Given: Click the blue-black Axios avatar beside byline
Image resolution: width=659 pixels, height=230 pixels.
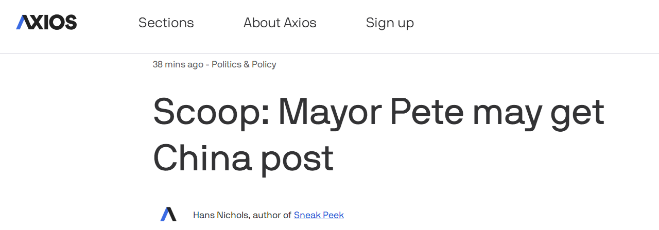Looking at the screenshot, I should click(168, 215).
